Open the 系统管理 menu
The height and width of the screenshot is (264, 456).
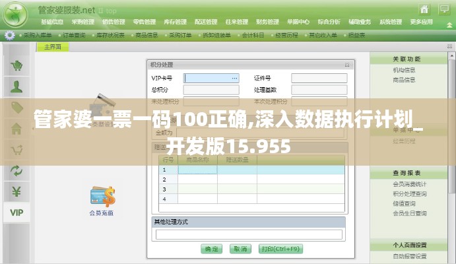click(391, 22)
